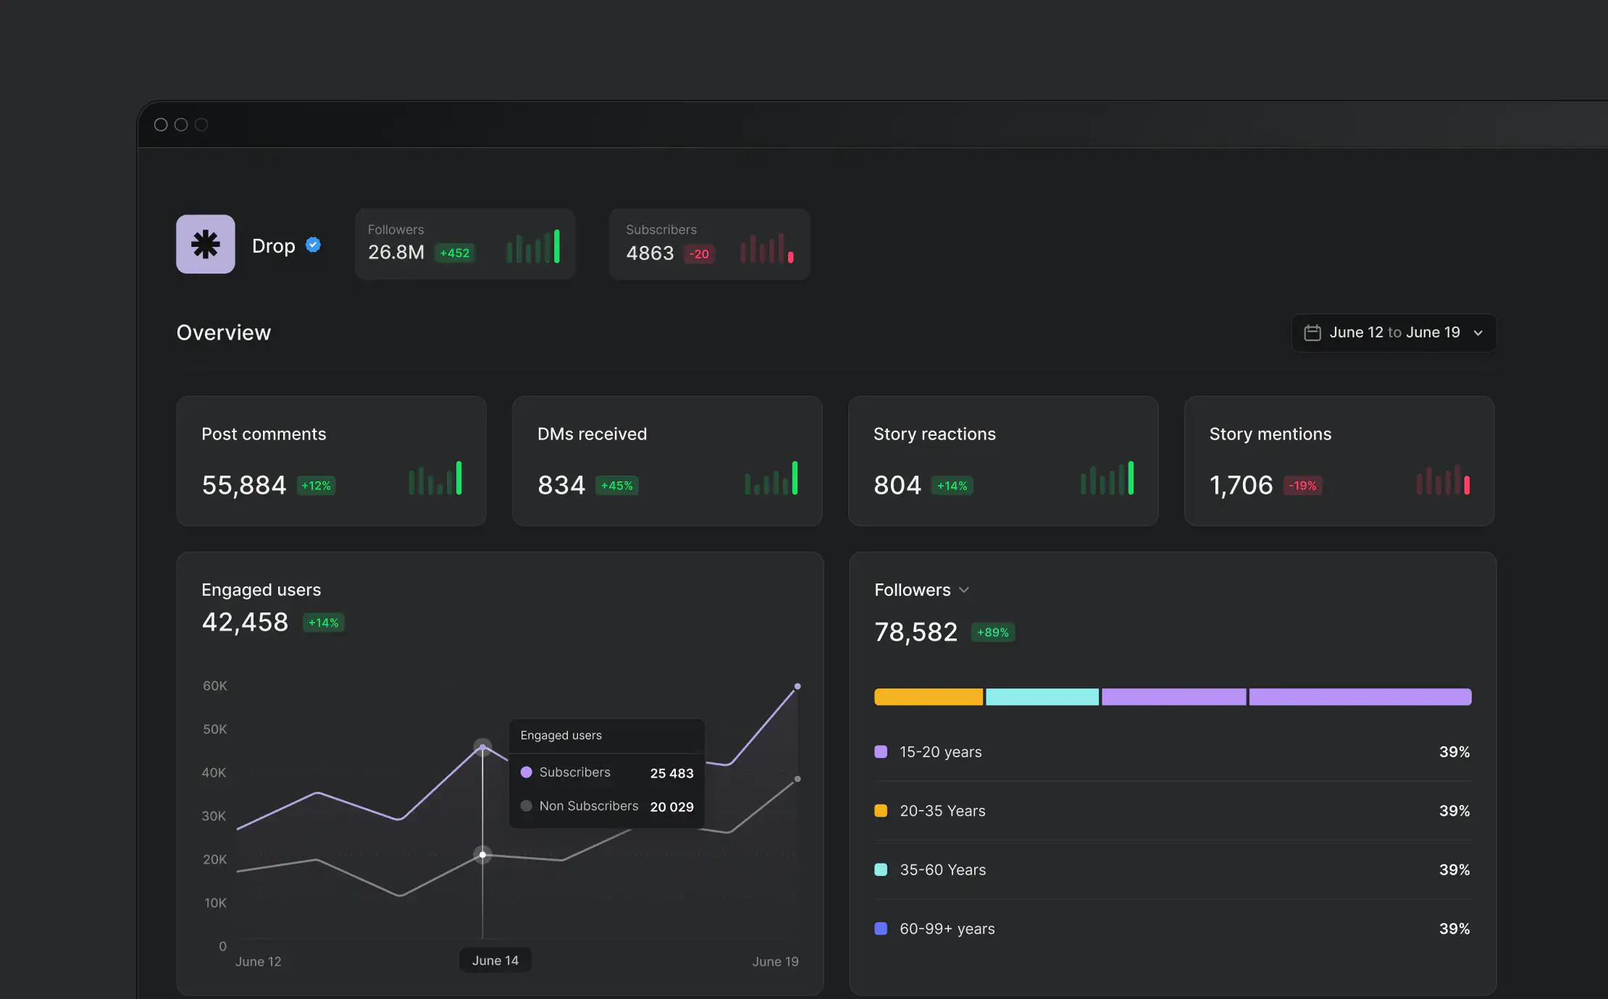Click the June 12 axis label
Viewport: 1608px width, 999px height.
pyautogui.click(x=258, y=961)
